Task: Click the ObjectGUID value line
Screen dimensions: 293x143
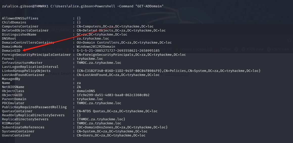Action: point(113,95)
